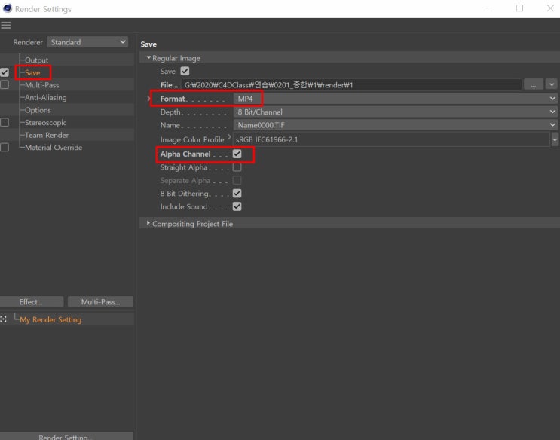Open the Image Color Profile arrow menu
560x440 pixels.
tap(229, 137)
